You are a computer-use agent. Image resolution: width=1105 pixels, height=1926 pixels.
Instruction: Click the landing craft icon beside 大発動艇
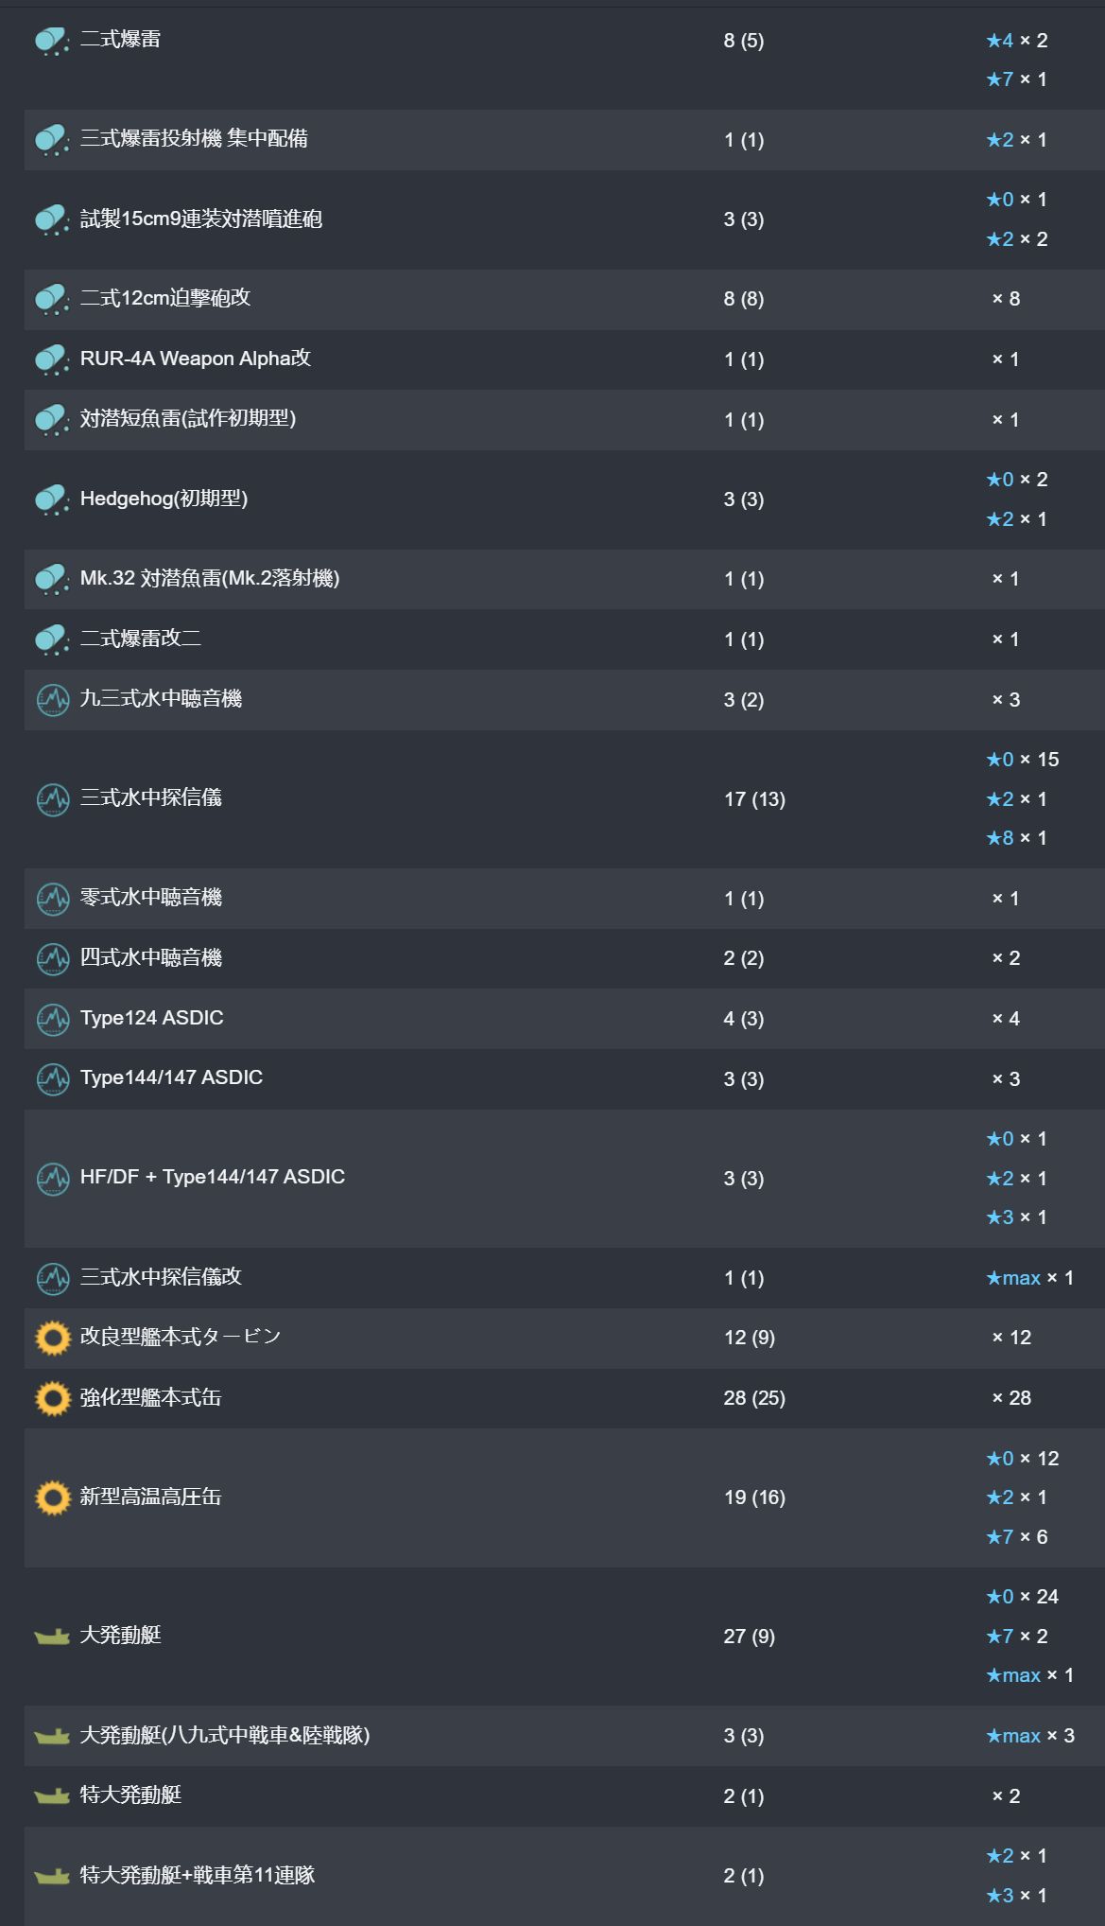pos(52,1636)
